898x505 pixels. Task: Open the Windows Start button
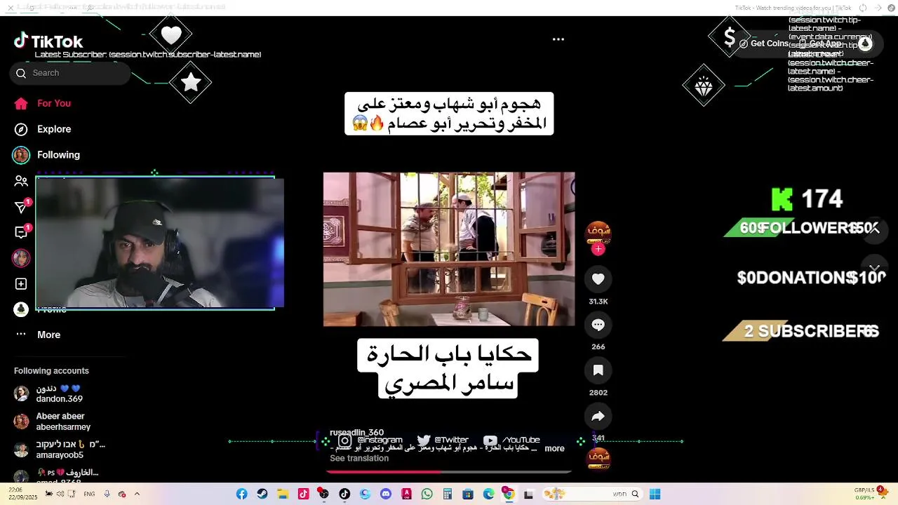point(655,494)
